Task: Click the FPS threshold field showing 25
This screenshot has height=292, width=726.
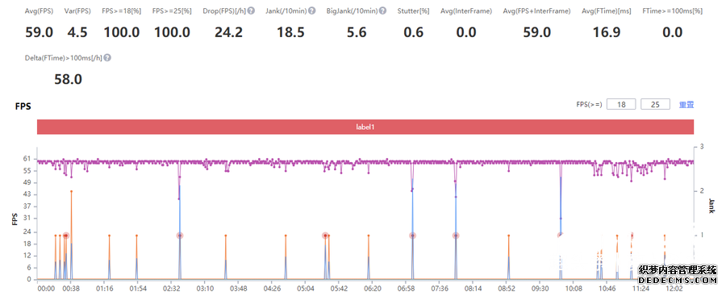Action: click(x=655, y=105)
